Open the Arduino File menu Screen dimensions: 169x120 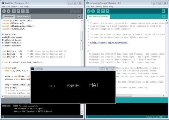[x=88, y=7]
